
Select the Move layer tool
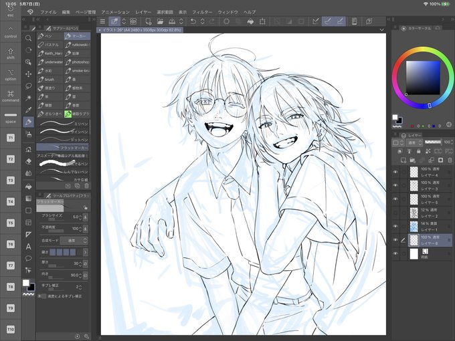point(28,74)
